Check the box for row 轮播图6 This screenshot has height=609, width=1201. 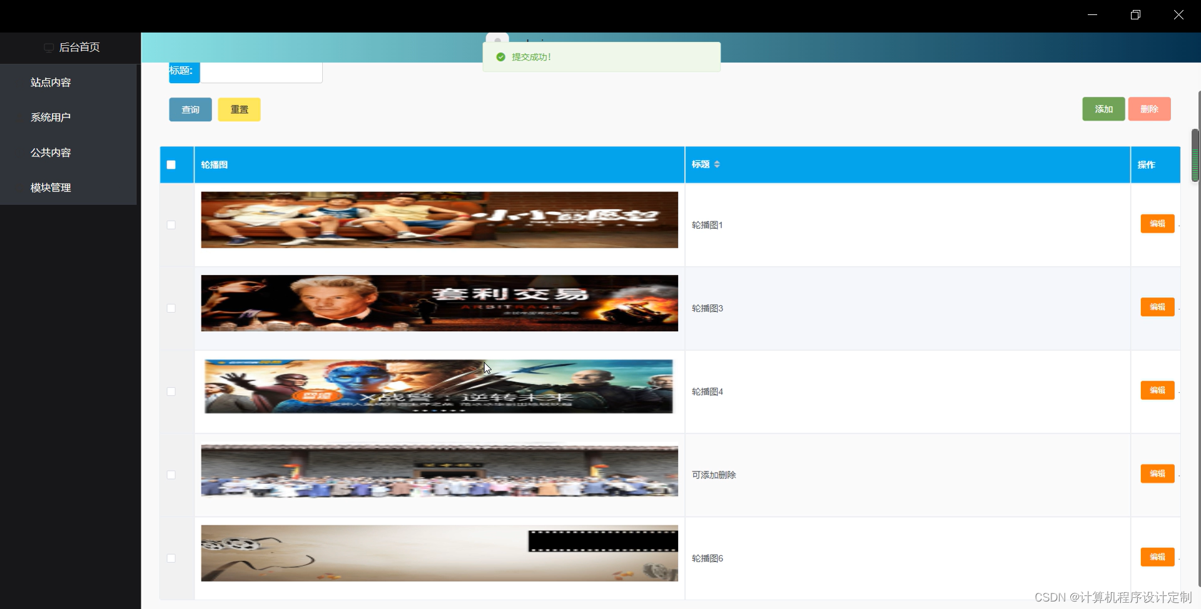click(x=171, y=558)
